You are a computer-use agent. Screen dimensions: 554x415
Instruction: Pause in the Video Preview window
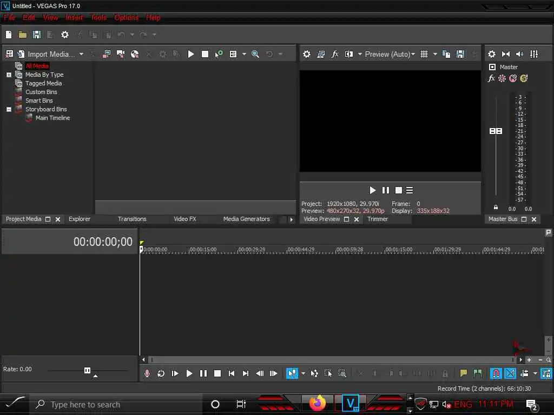(385, 191)
